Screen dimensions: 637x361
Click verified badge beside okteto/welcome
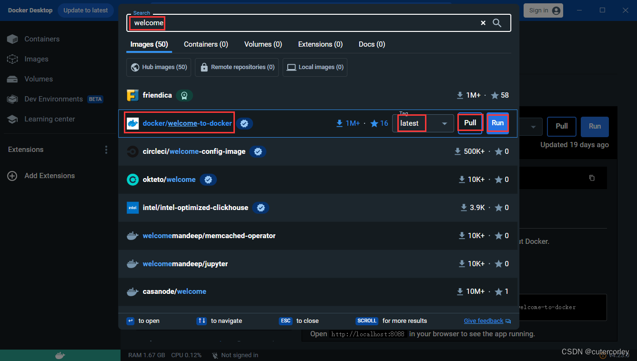(208, 180)
